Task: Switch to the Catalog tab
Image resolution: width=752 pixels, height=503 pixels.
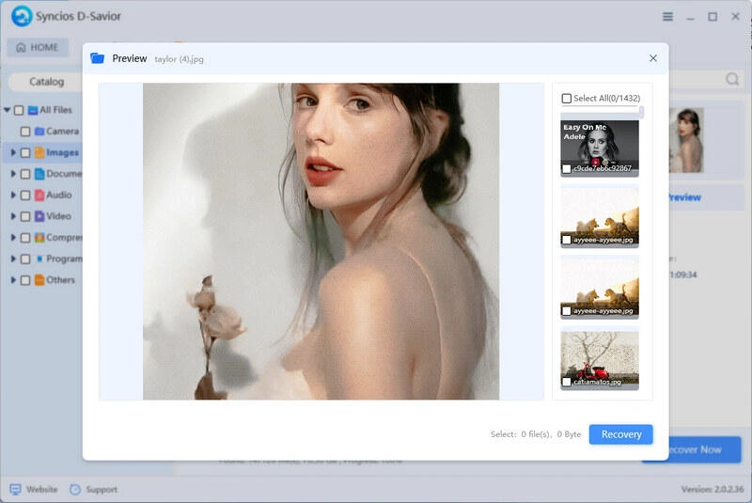Action: click(x=46, y=82)
